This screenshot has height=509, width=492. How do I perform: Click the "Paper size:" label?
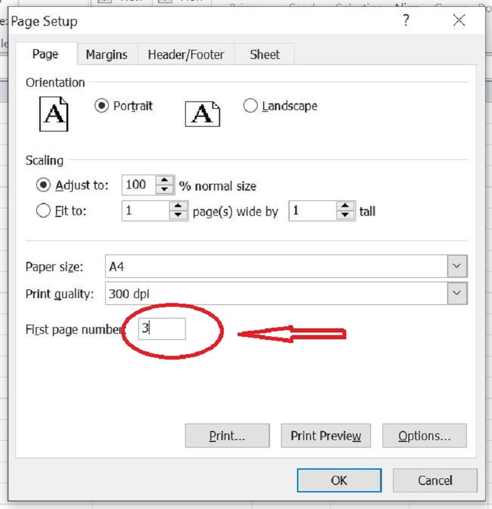click(54, 267)
